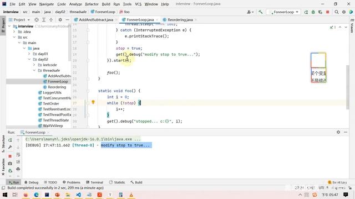Select Reordering in project tree

(57, 87)
